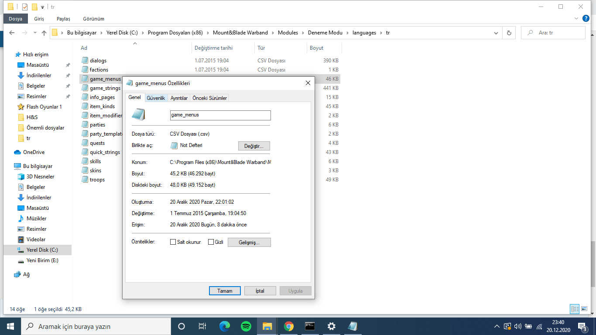Click the back navigation arrow
The height and width of the screenshot is (335, 596).
tap(12, 33)
